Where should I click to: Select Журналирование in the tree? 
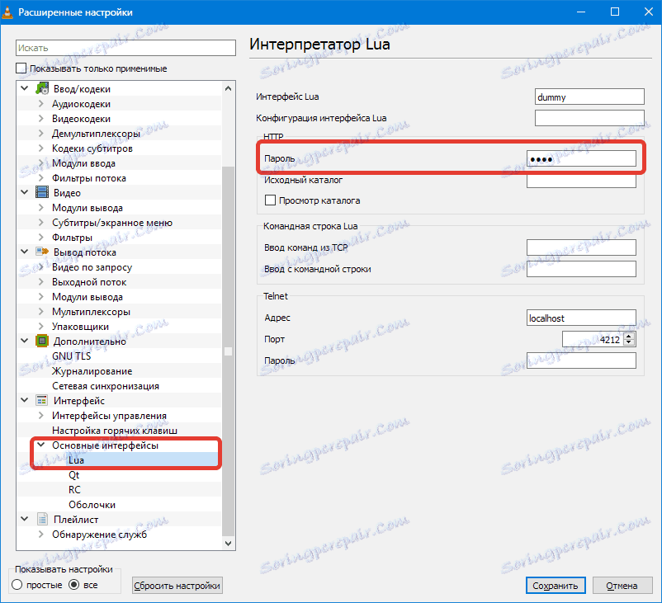tap(92, 371)
